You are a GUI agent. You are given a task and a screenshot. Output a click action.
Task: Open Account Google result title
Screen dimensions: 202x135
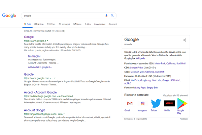pos(35,110)
